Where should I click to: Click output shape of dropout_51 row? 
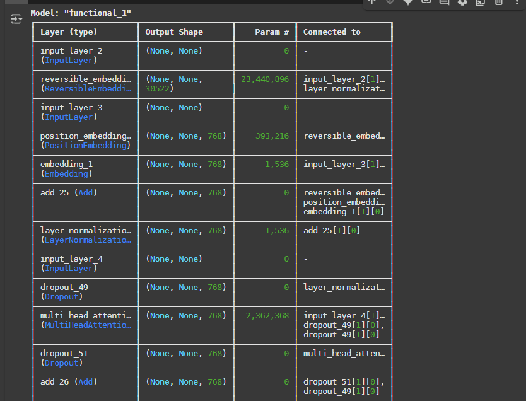(x=186, y=354)
